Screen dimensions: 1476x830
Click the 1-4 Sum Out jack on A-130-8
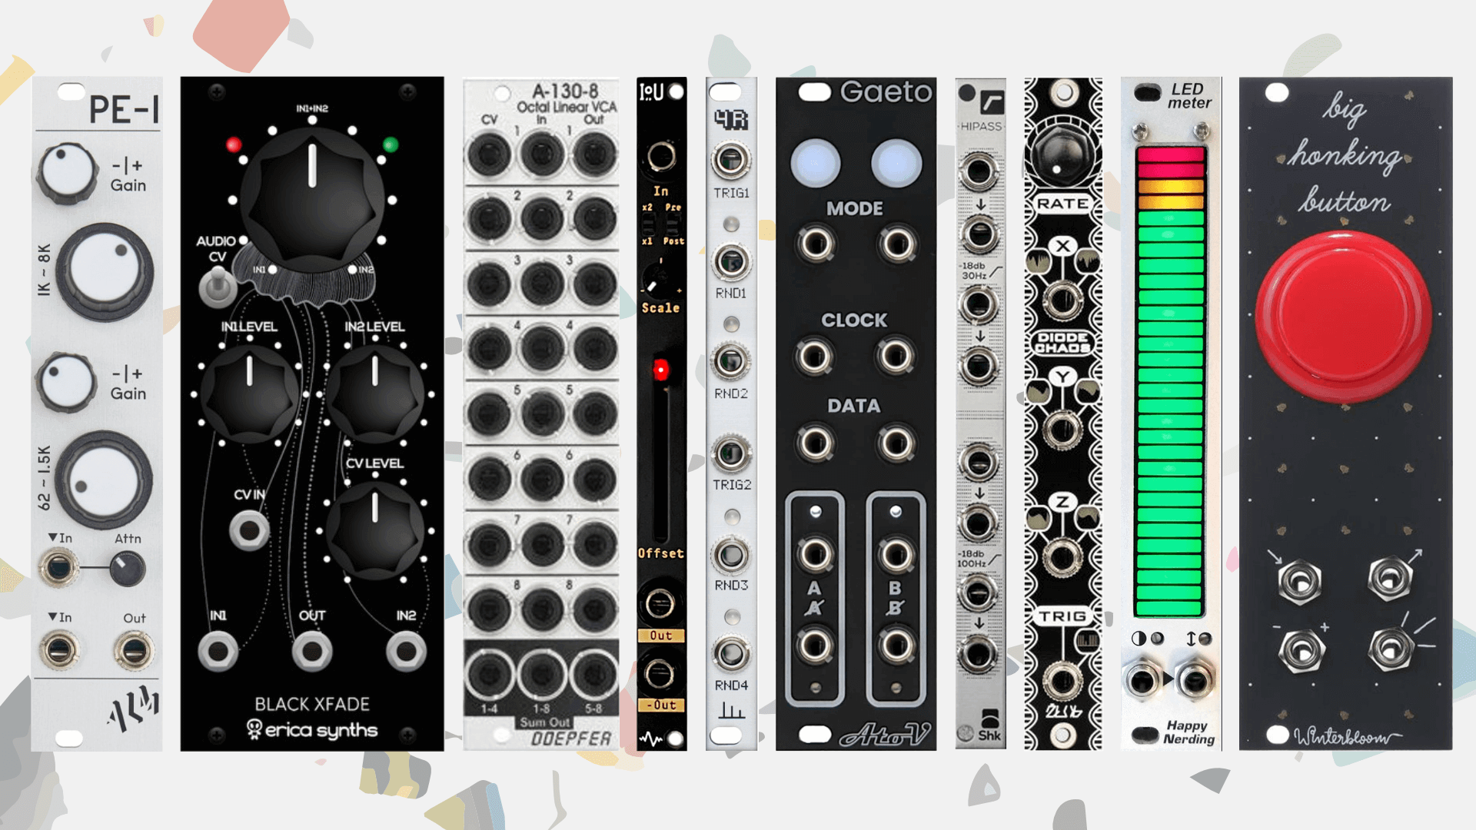[488, 675]
